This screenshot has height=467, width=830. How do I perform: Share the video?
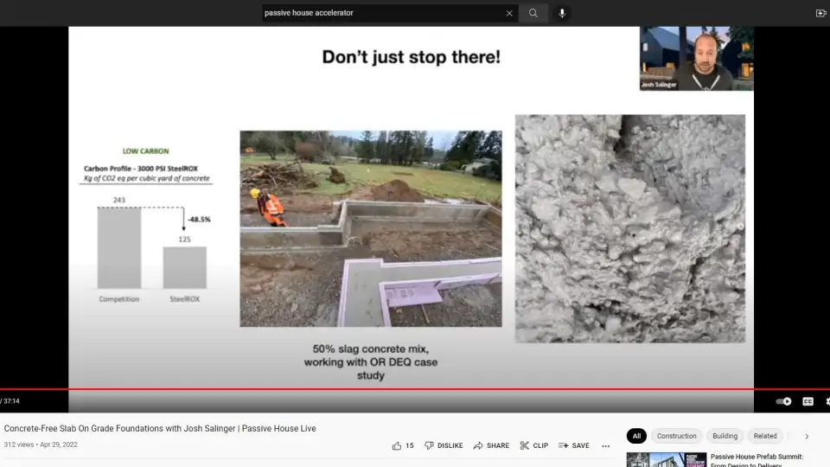click(491, 445)
